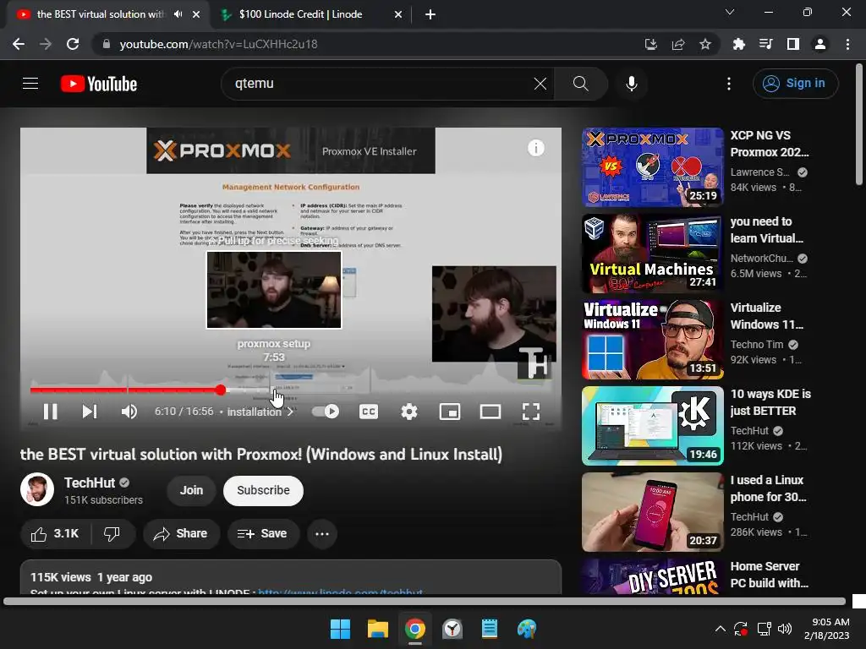
Task: Open media controls in Chrome toolbar
Action: coord(765,44)
